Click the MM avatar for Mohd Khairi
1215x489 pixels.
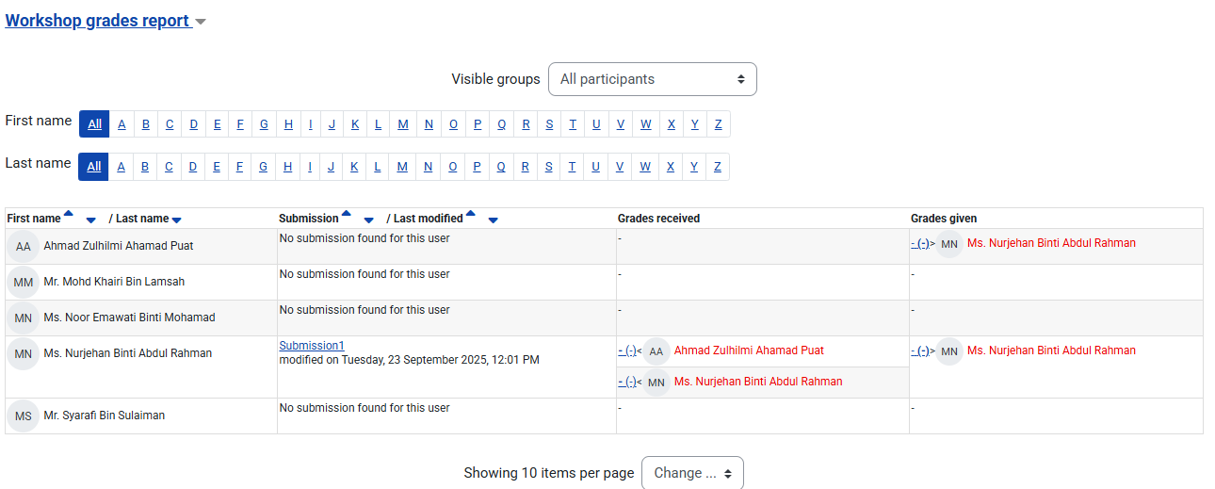24,282
